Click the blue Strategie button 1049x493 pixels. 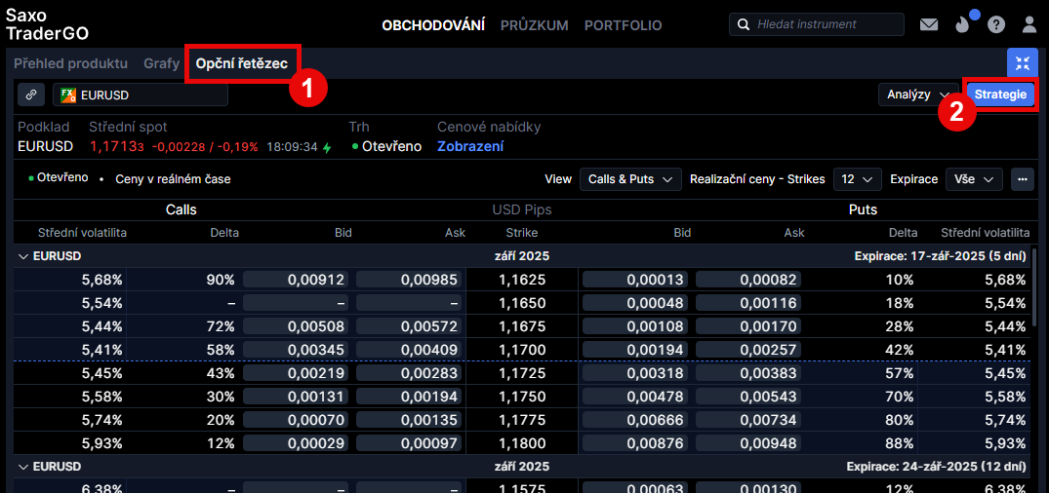tap(1000, 95)
